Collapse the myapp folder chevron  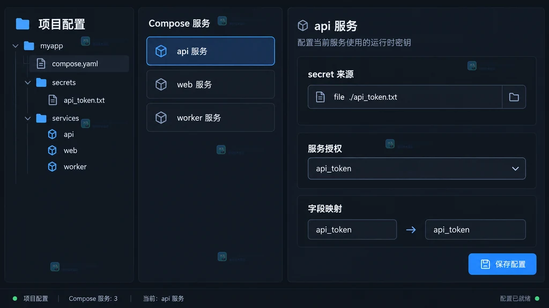tap(16, 46)
